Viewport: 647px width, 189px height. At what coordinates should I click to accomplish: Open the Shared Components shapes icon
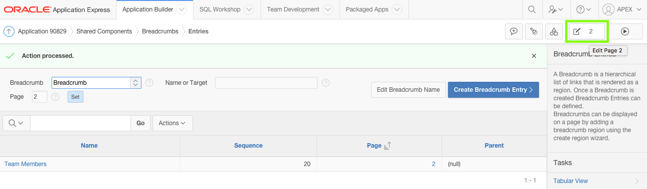[554, 31]
